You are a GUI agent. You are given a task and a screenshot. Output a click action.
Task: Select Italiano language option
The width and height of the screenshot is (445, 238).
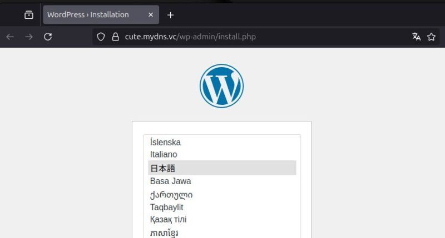(222, 155)
